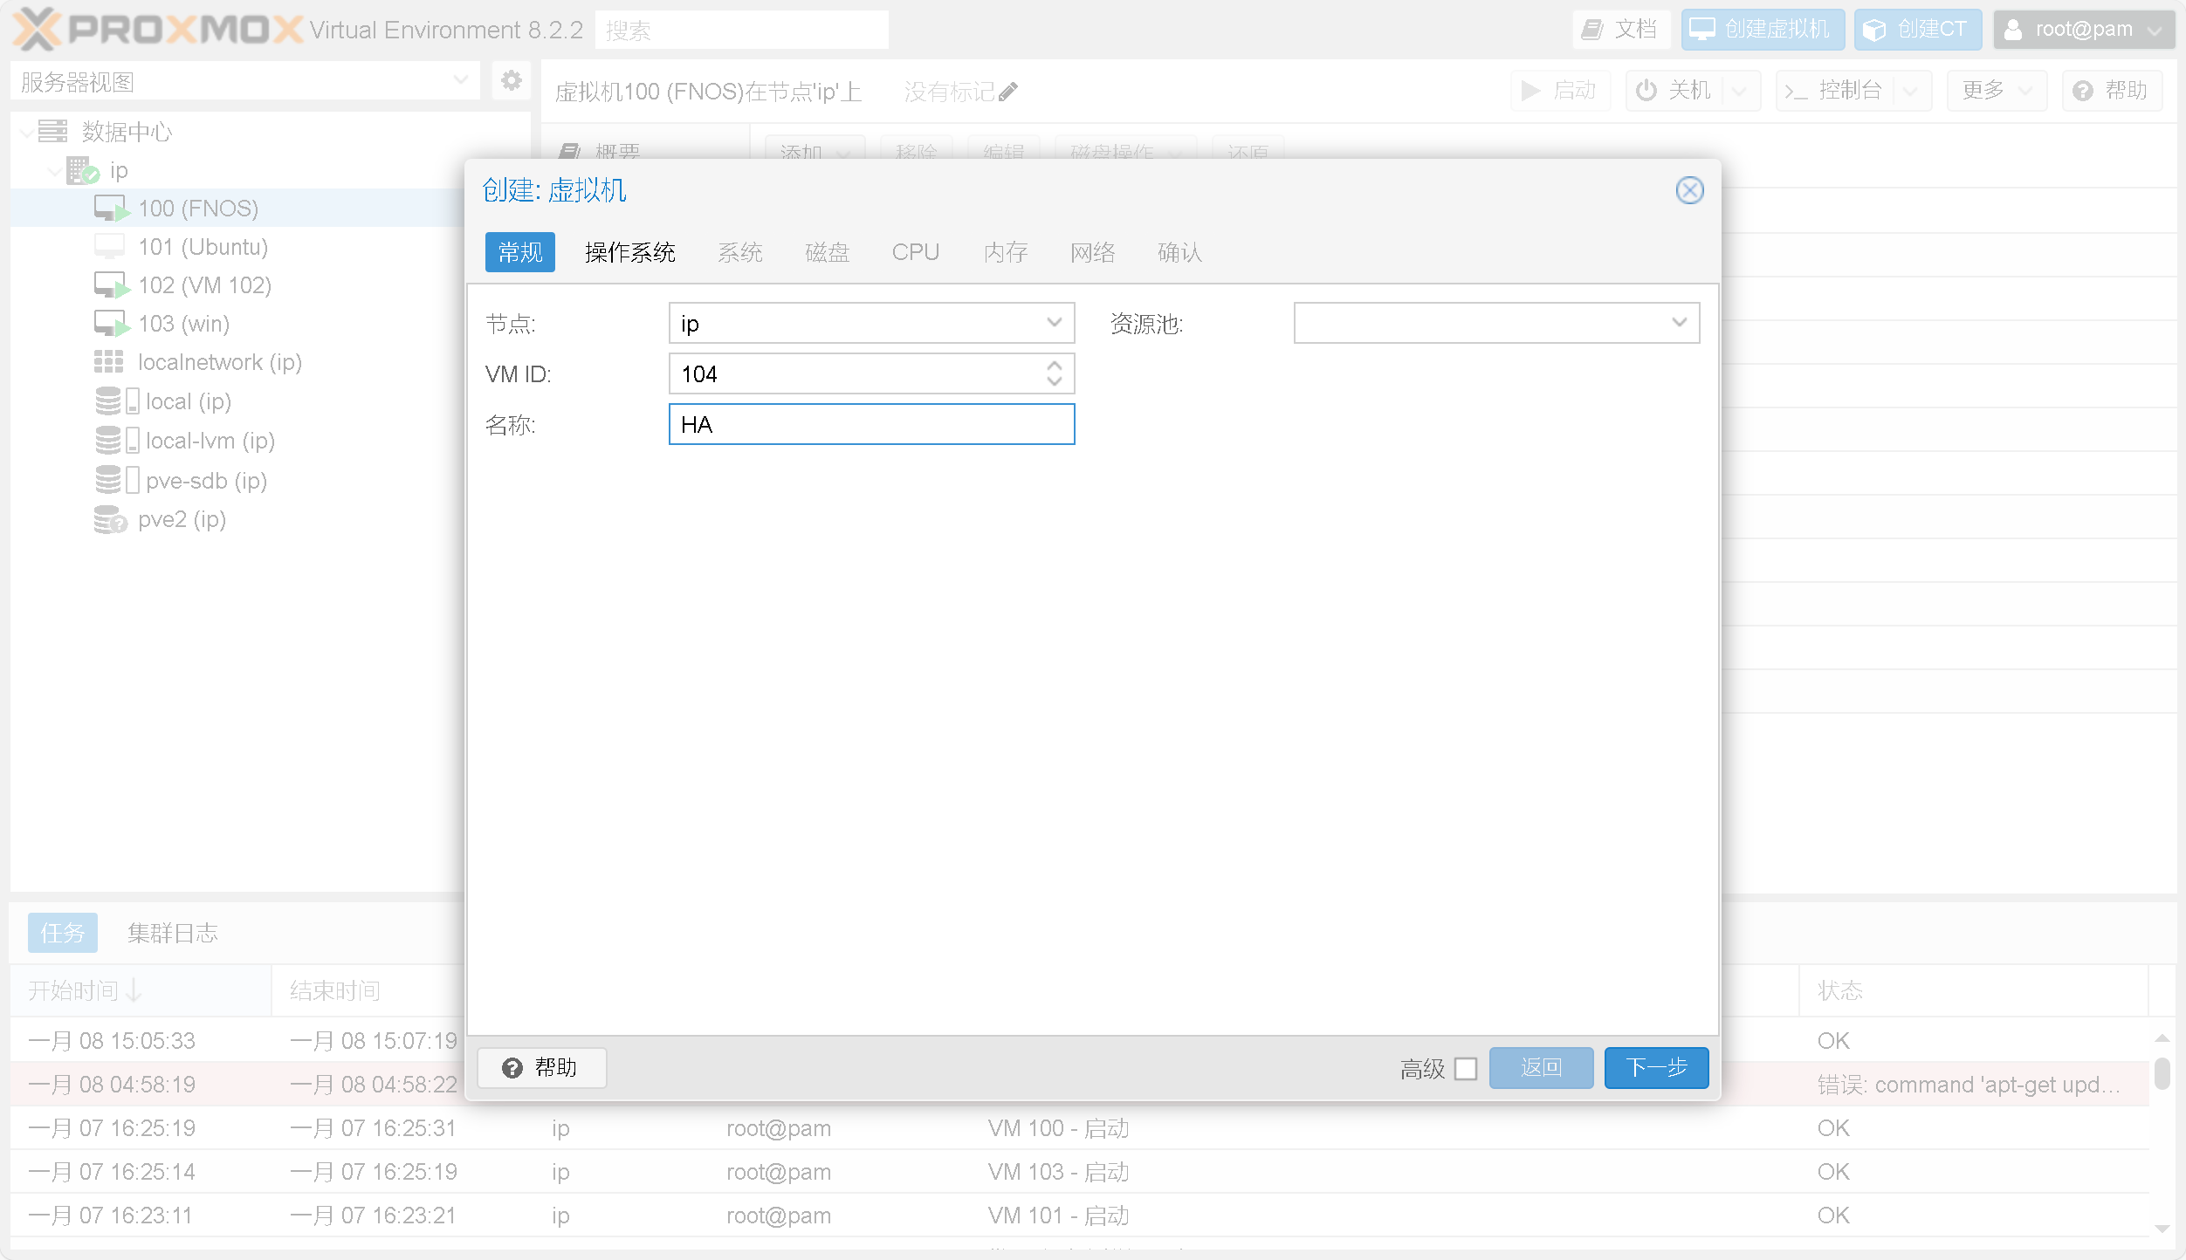Click the pve2 unknown-status storage icon
This screenshot has height=1260, width=2186.
tap(111, 519)
